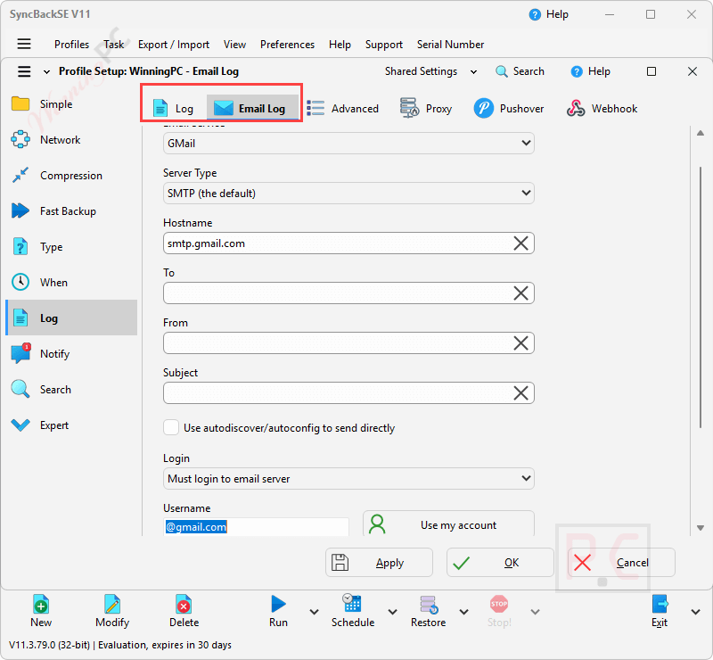This screenshot has height=660, width=713.
Task: Clear the Hostname field
Action: [520, 243]
